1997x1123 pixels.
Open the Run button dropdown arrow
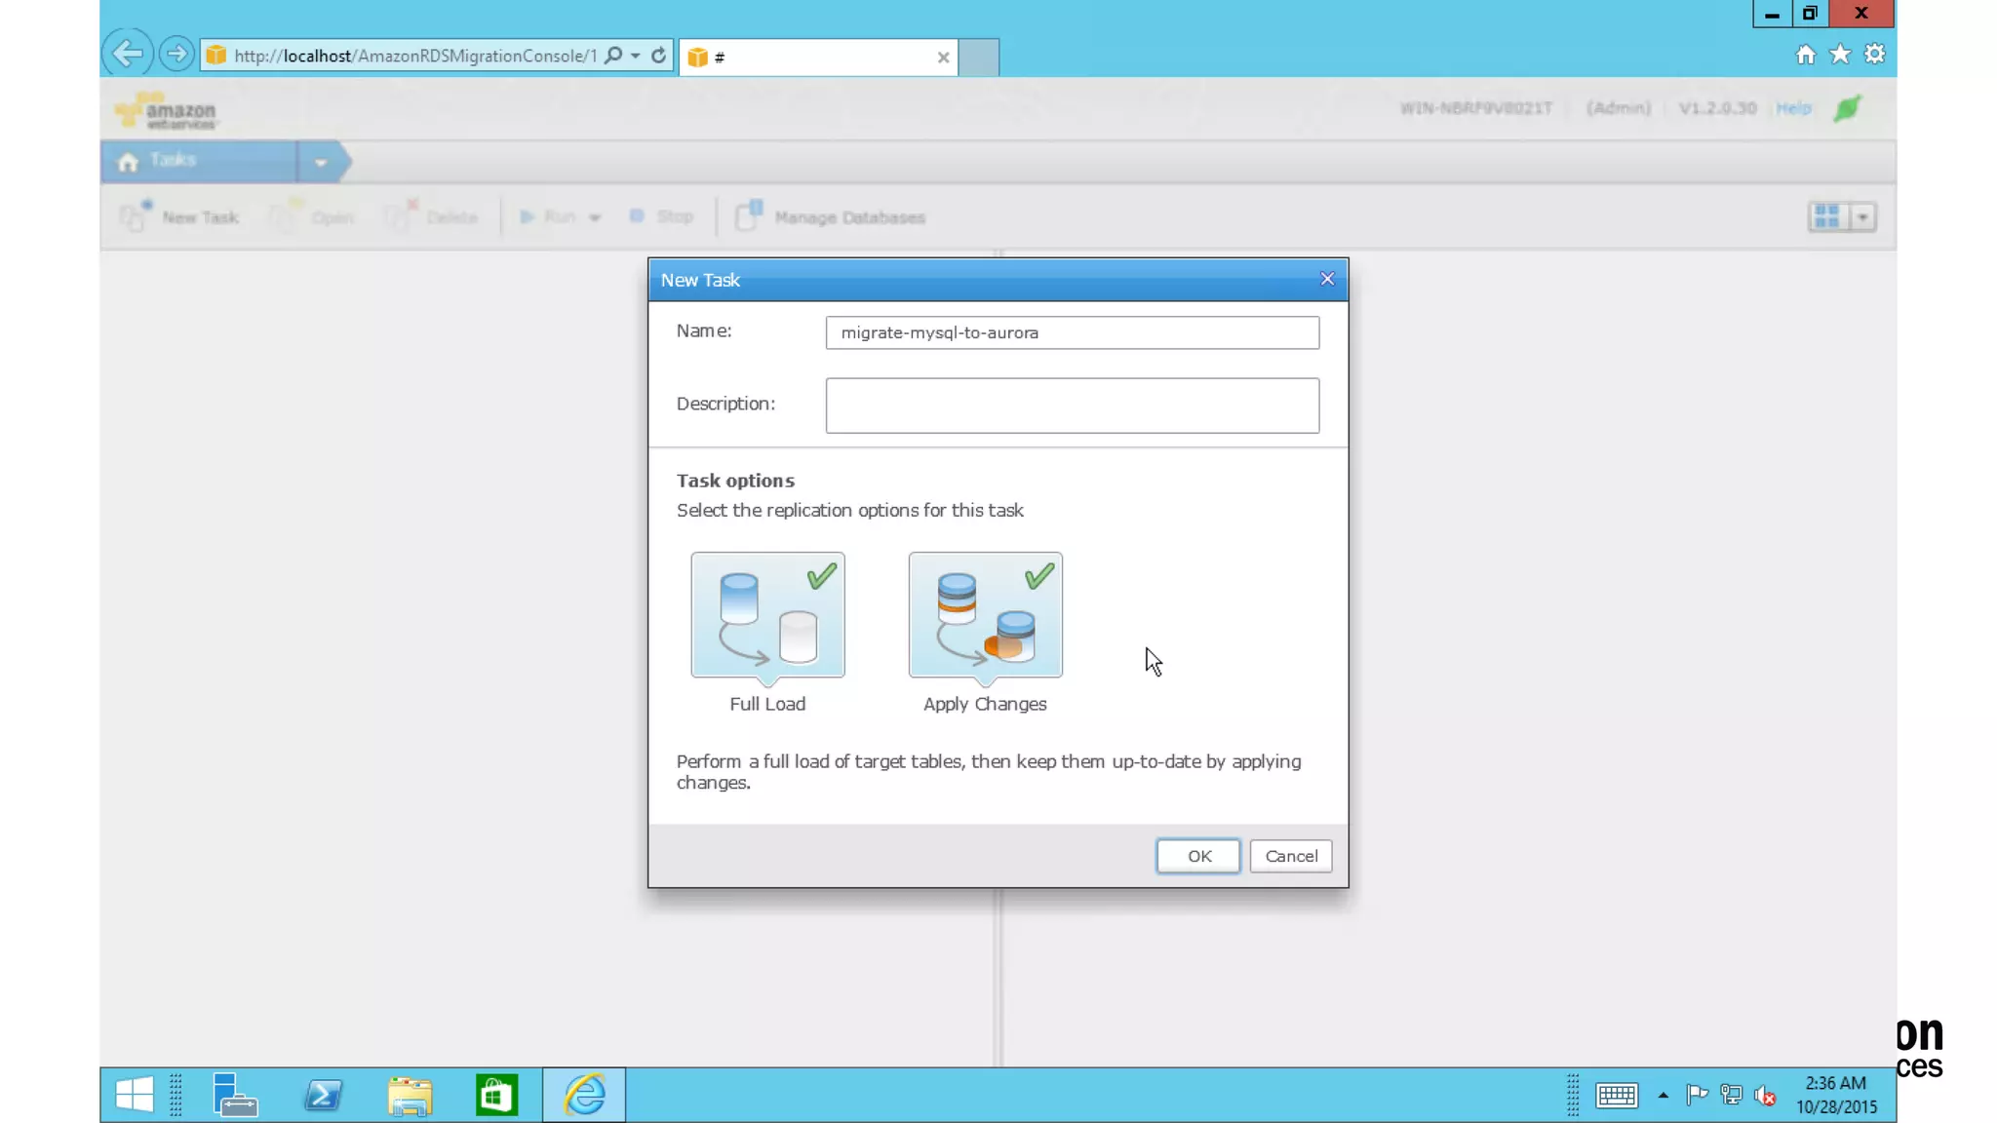point(595,217)
